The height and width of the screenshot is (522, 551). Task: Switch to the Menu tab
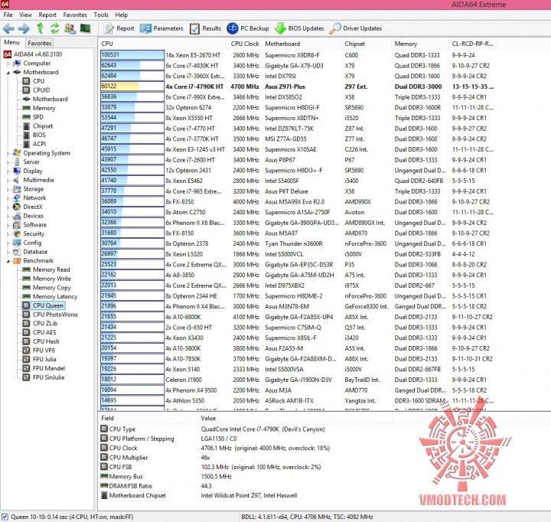[x=11, y=43]
